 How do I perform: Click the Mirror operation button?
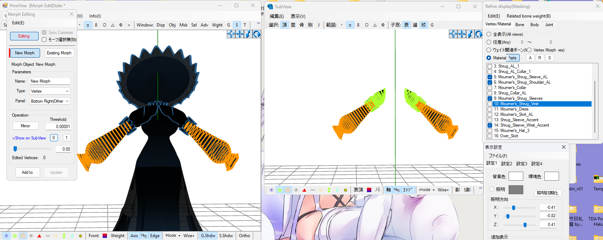(25, 126)
